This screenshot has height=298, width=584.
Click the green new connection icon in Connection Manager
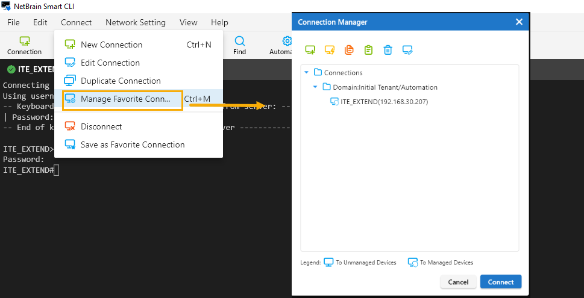pyautogui.click(x=310, y=50)
